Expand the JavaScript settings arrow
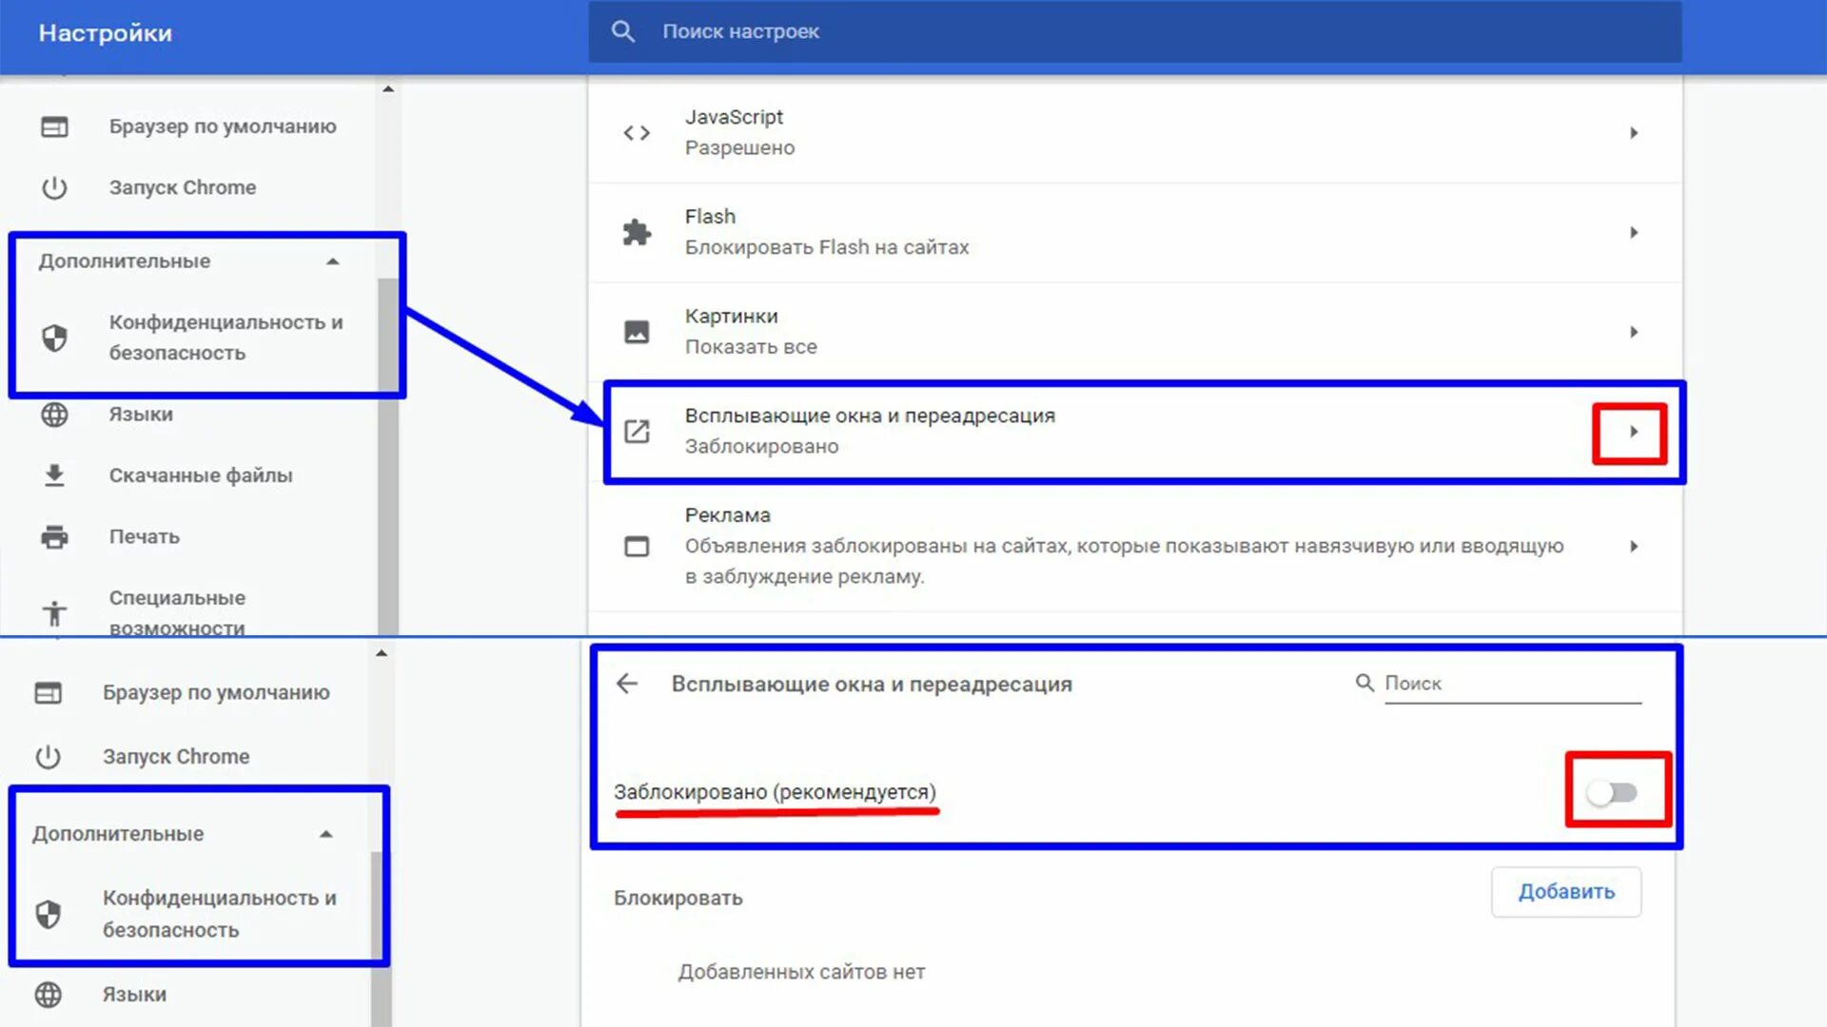This screenshot has width=1827, height=1027. (1633, 133)
